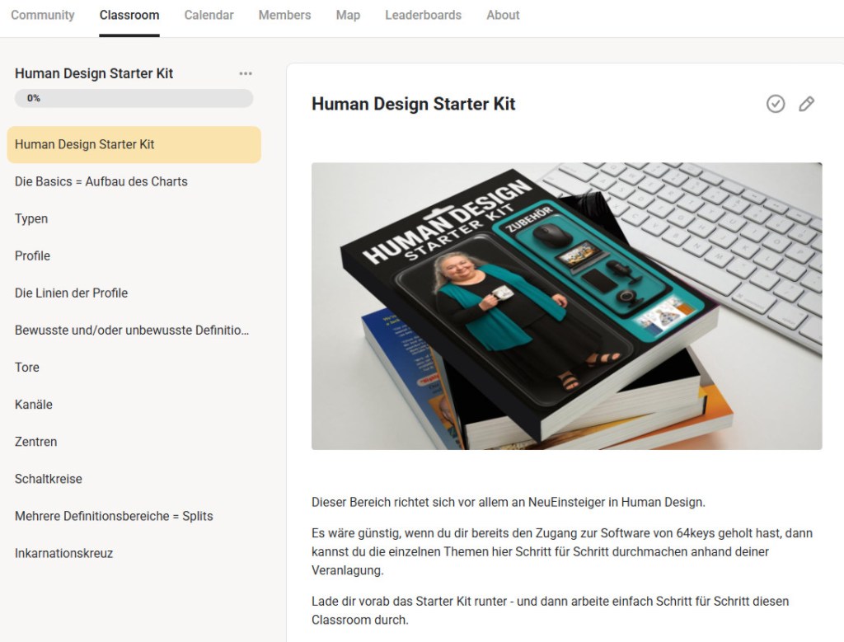Mark lesson complete with checkmark icon
844x642 pixels.
[775, 104]
